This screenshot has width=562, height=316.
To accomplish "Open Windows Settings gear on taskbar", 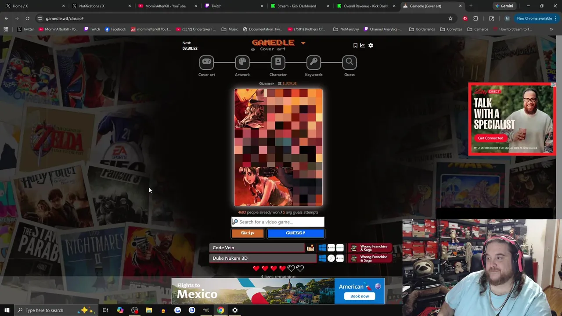I will [x=235, y=310].
